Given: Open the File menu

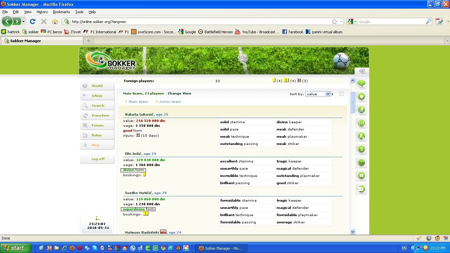Looking at the screenshot, I should 5,12.
